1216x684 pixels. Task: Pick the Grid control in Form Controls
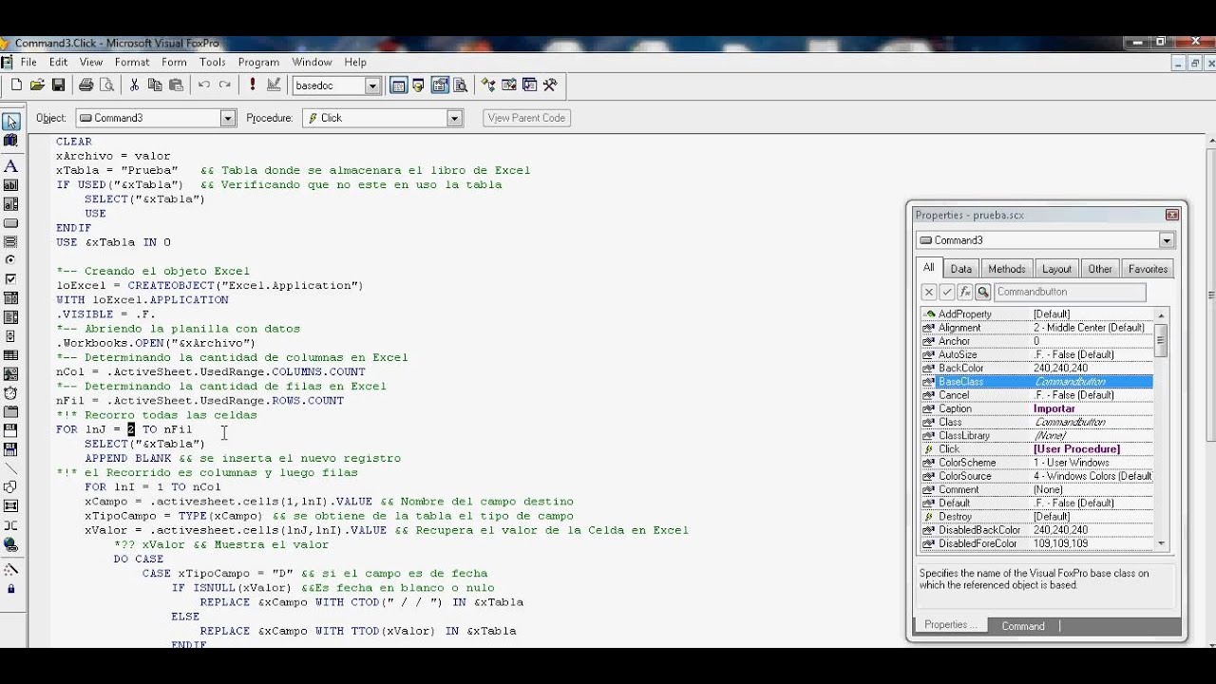[10, 355]
